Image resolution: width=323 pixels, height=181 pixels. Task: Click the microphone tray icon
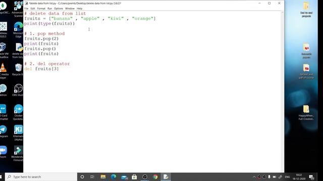pos(269,176)
